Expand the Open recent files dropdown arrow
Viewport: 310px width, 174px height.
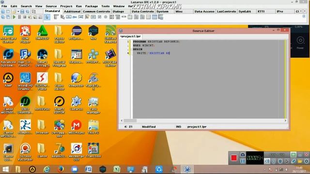tap(18, 12)
